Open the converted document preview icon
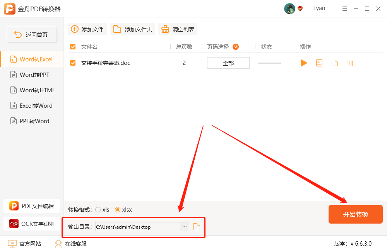This screenshot has height=251, width=387. point(319,63)
